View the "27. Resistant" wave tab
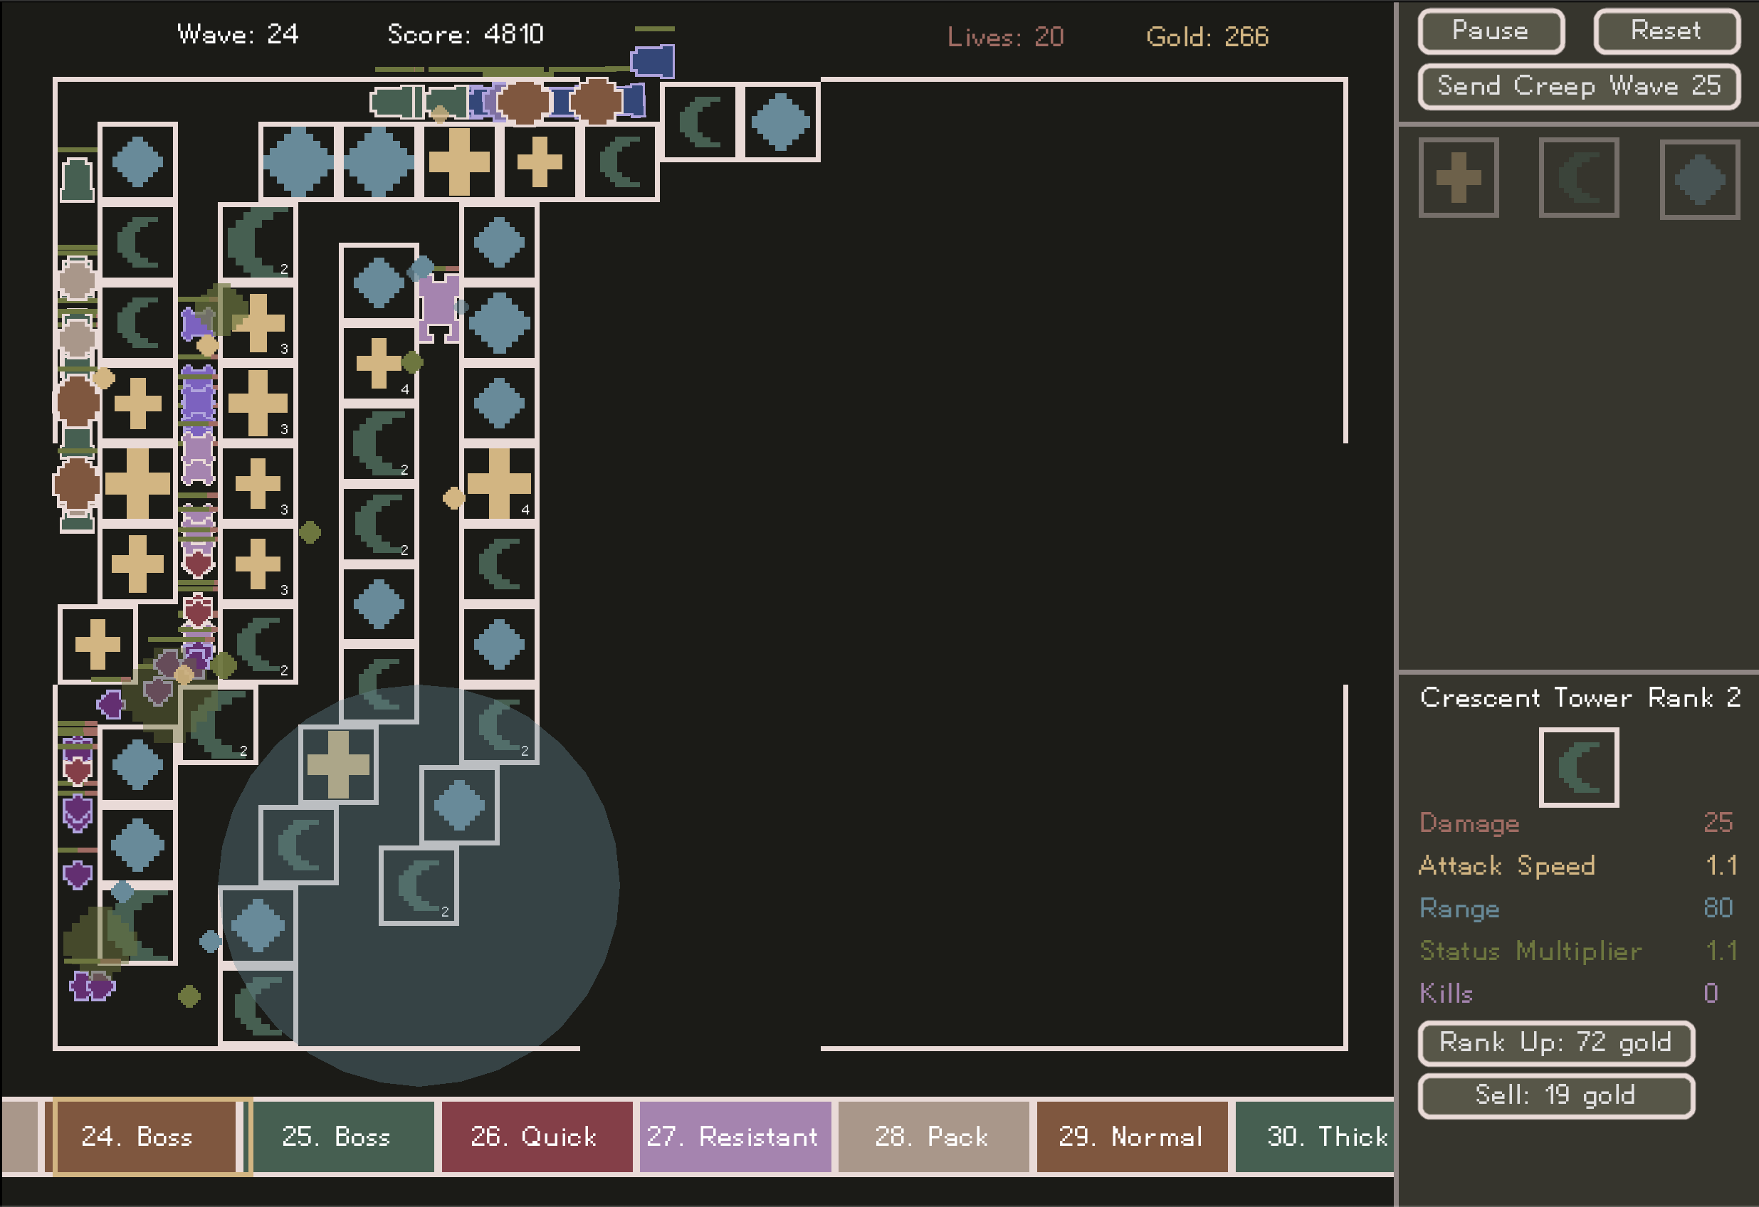This screenshot has height=1207, width=1759. point(734,1137)
